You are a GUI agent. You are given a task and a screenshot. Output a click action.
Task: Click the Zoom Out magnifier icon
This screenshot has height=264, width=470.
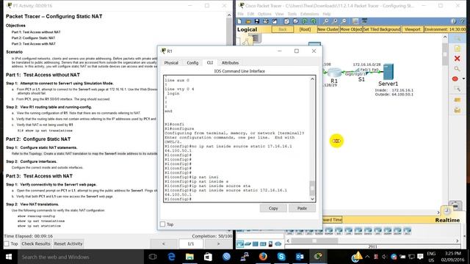click(344, 21)
